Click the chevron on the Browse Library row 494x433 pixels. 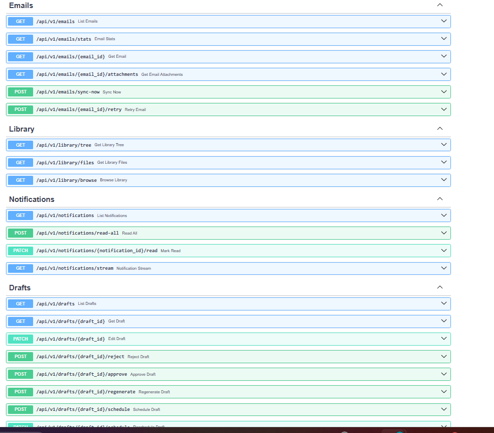point(443,180)
